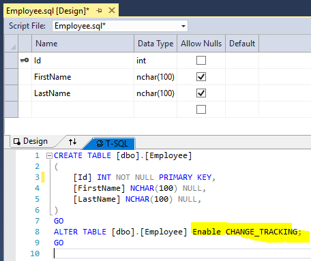Screen dimensions: 311x261
Task: Click line number 3 in the gutter
Action: 38,177
